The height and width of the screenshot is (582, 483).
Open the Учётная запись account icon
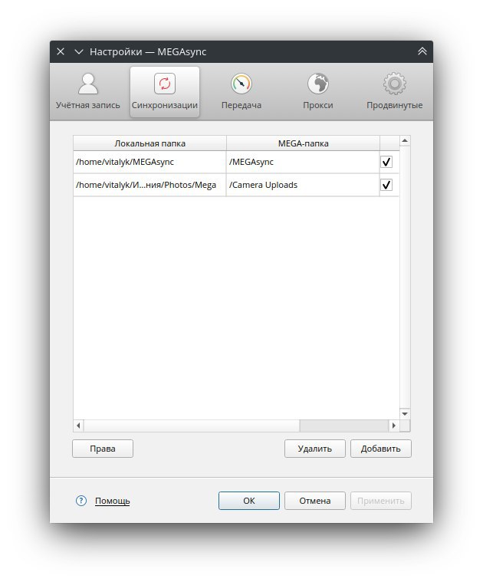coord(88,84)
